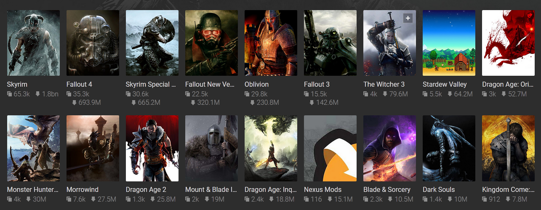Select the Fallout 3 cover thumbnail
Screen dimensions: 541x210
[x=330, y=43]
